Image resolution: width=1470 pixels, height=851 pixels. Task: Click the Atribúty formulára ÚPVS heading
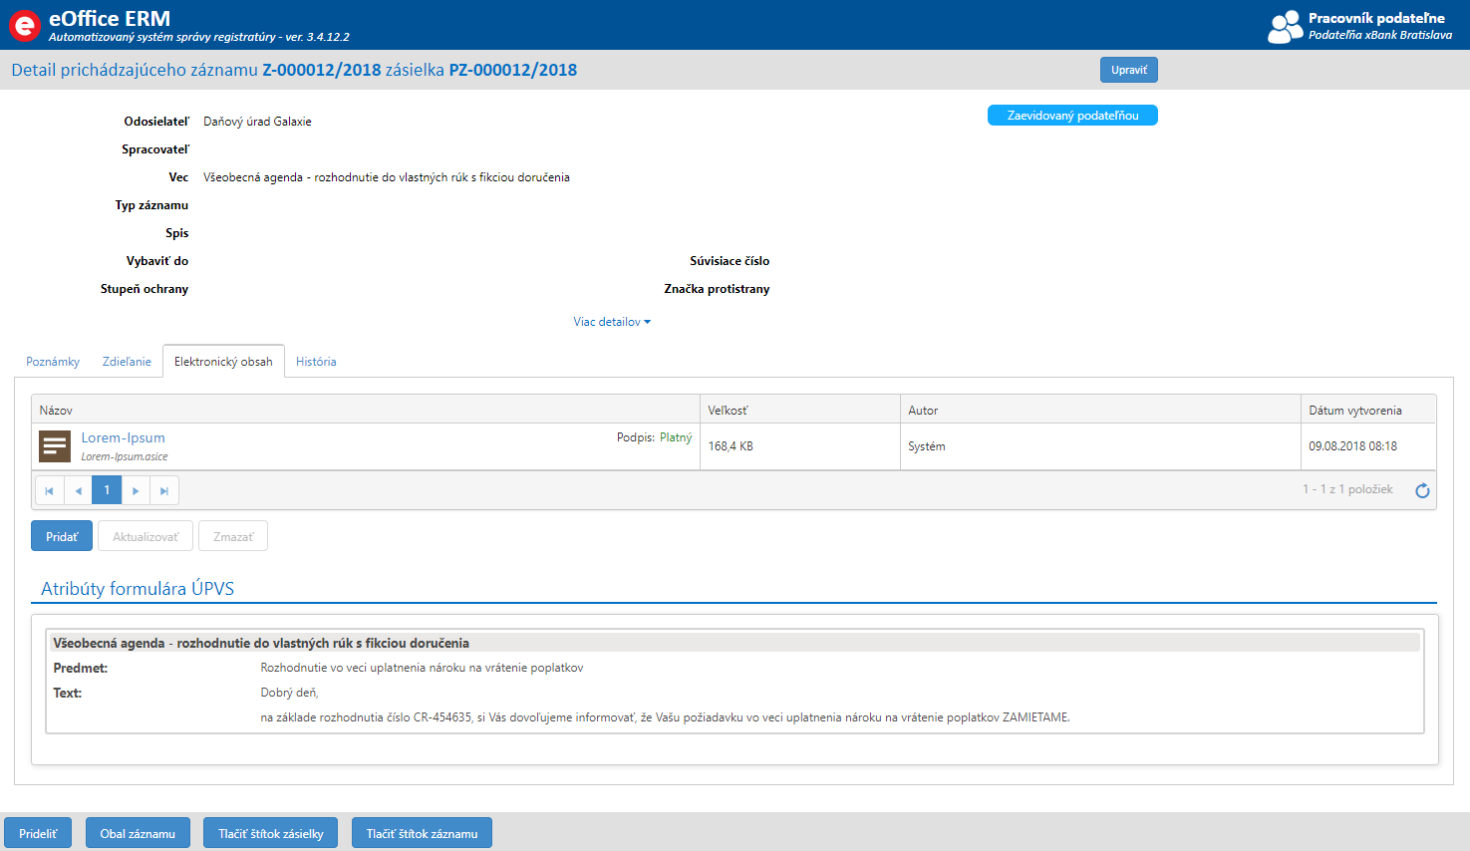[x=138, y=589]
